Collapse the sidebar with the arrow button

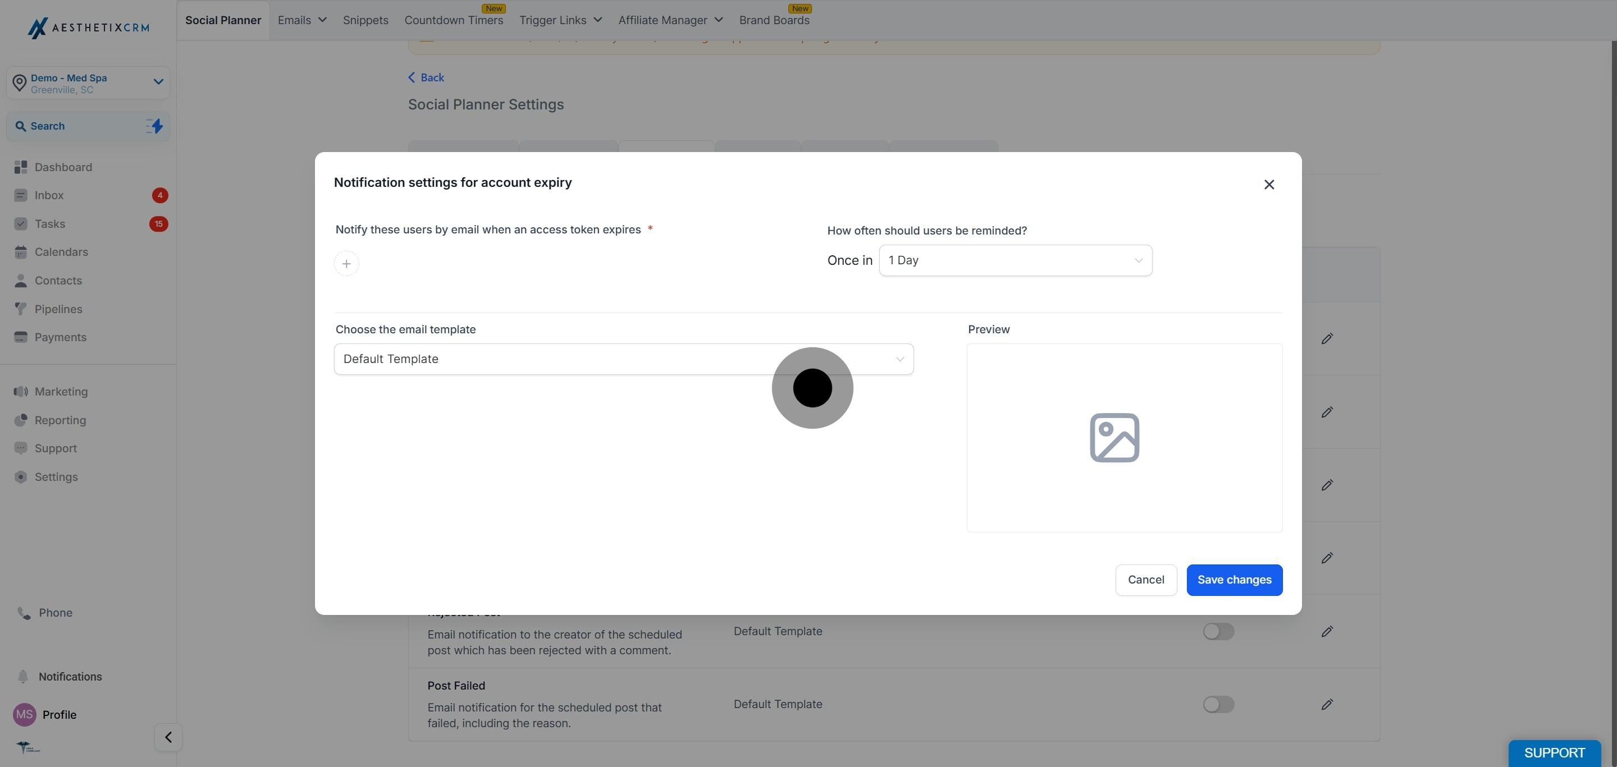[x=168, y=737]
